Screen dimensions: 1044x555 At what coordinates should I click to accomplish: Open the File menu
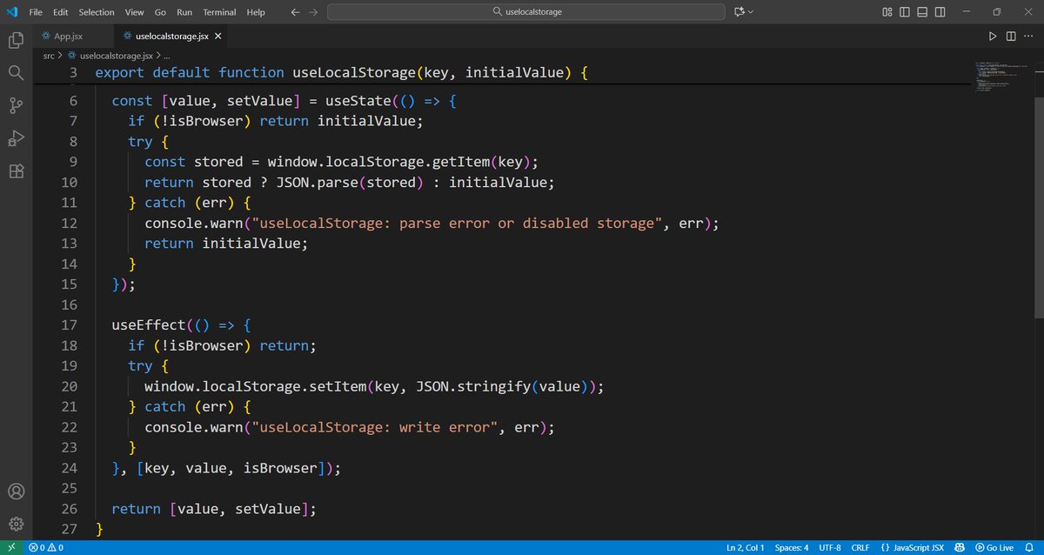click(x=36, y=12)
